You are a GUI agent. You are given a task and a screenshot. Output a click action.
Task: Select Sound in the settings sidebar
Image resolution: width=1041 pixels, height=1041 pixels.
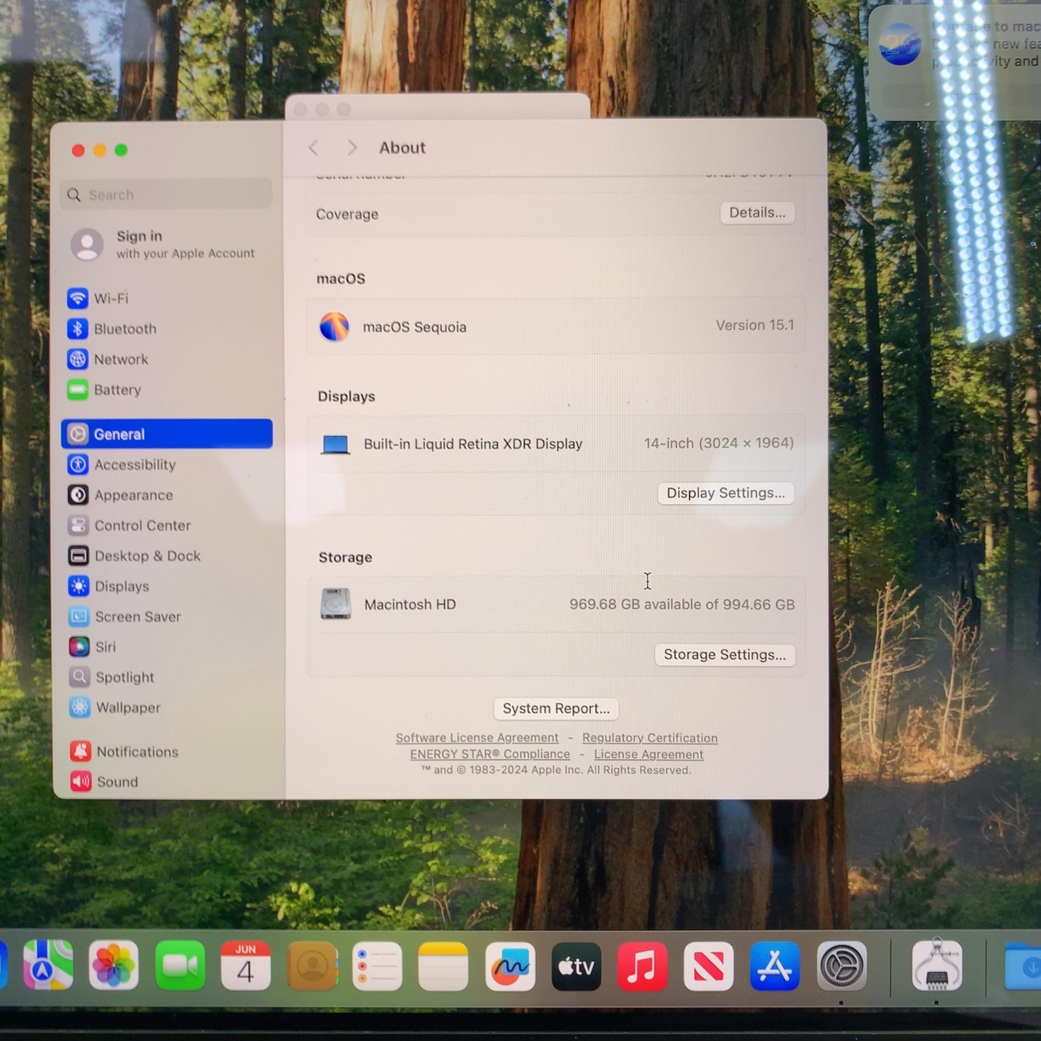[x=104, y=782]
